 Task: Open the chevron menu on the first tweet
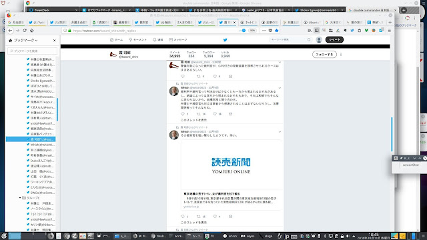pos(280,62)
